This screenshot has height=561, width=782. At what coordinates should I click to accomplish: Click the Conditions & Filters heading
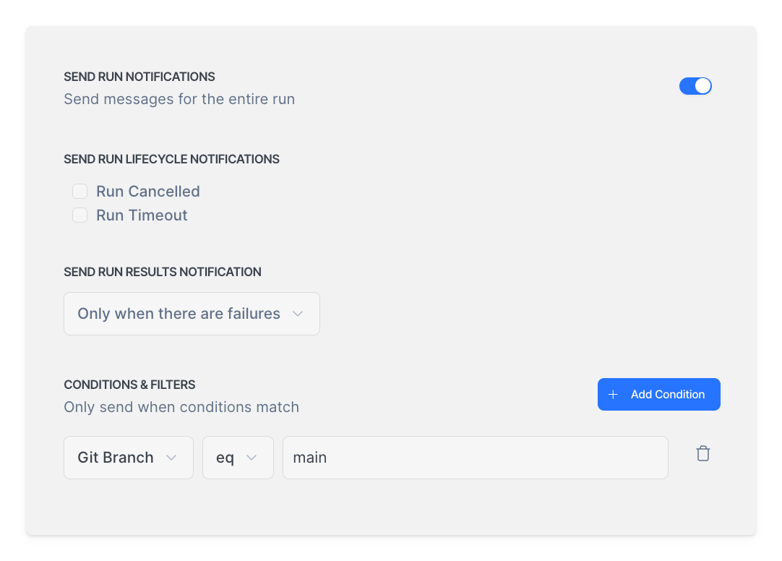pyautogui.click(x=129, y=385)
